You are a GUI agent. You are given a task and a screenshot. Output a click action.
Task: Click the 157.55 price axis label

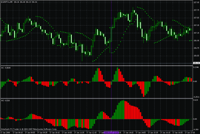click(196, 18)
